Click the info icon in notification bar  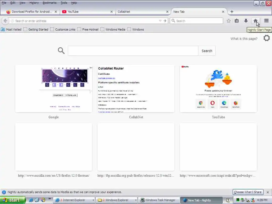tap(4, 192)
